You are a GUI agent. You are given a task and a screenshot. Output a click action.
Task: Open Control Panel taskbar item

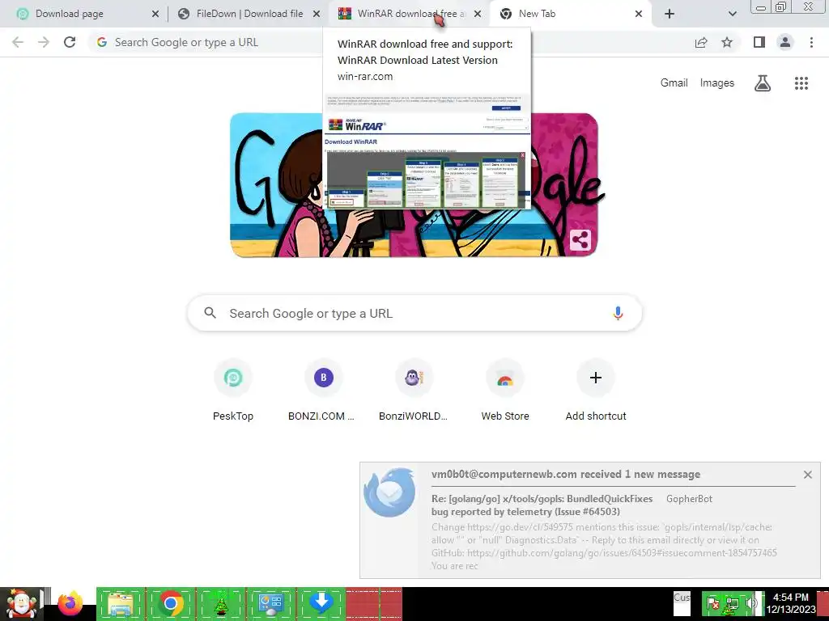tap(271, 604)
